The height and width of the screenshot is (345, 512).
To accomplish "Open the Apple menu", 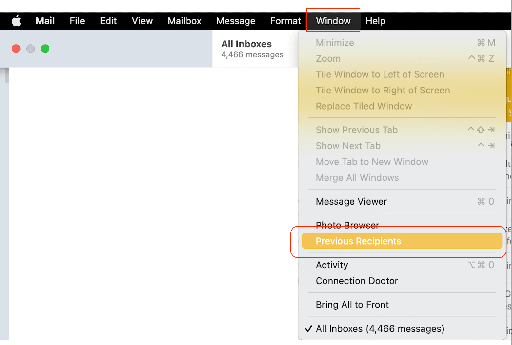I will click(16, 21).
